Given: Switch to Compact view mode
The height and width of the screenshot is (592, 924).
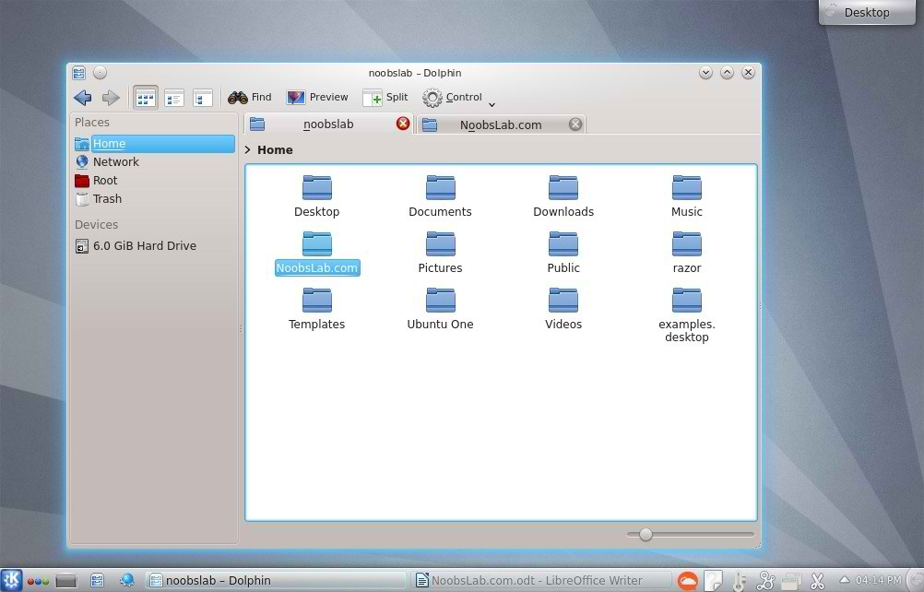Looking at the screenshot, I should coord(174,97).
